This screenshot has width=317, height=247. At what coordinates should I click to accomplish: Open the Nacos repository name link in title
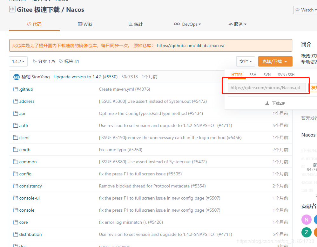point(75,10)
